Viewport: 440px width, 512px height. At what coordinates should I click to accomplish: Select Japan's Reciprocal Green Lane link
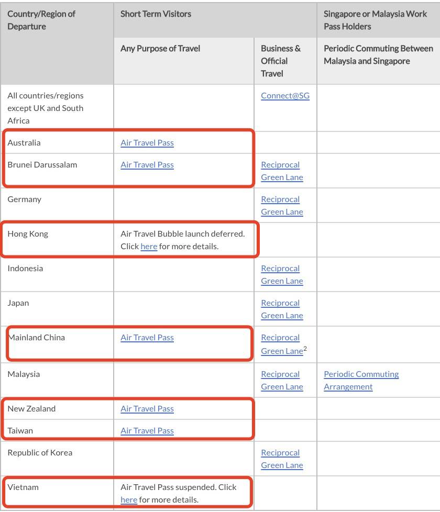tap(282, 309)
